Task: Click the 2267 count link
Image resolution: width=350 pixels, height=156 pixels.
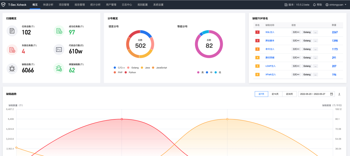Action: click(334, 32)
